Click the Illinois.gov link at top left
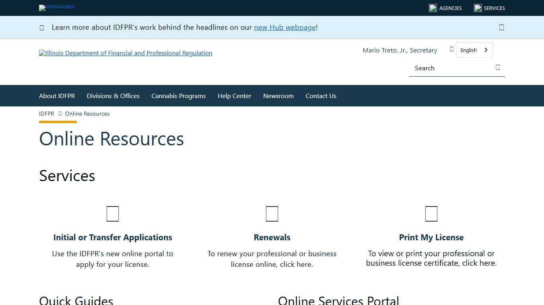This screenshot has width=544, height=305. point(57,8)
